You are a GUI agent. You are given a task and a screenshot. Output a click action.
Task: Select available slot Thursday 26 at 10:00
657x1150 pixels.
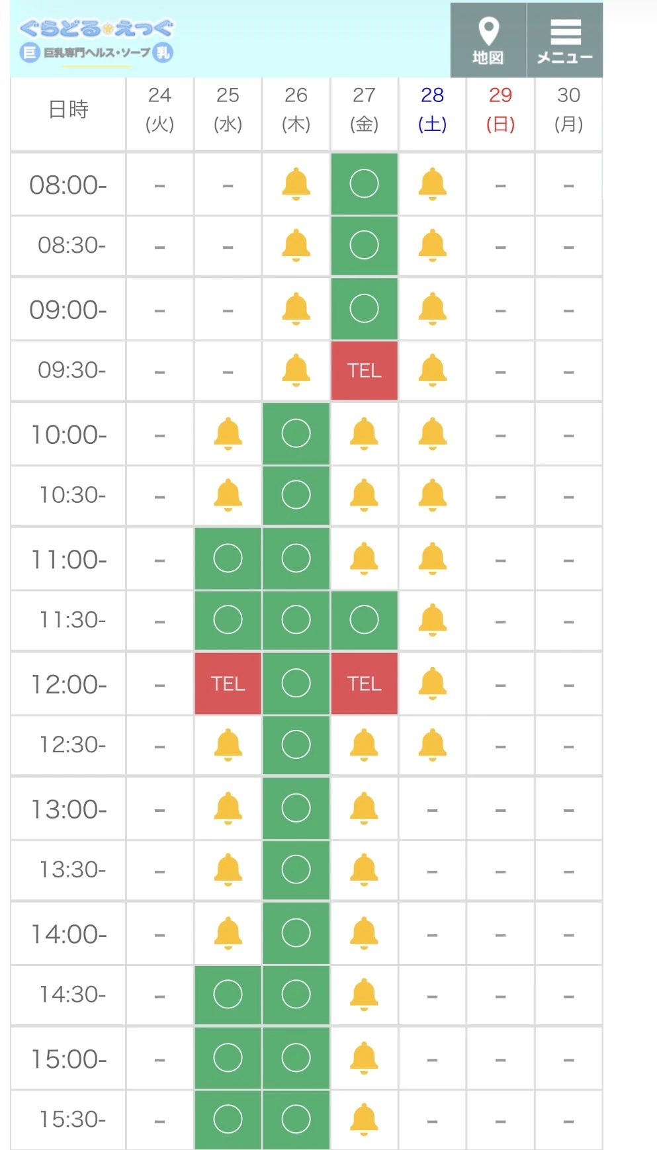tap(296, 433)
